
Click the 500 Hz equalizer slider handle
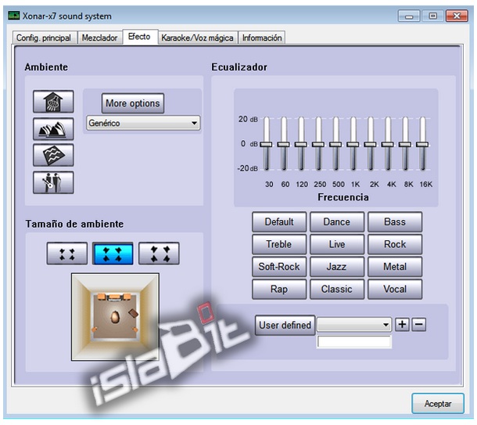(x=335, y=144)
